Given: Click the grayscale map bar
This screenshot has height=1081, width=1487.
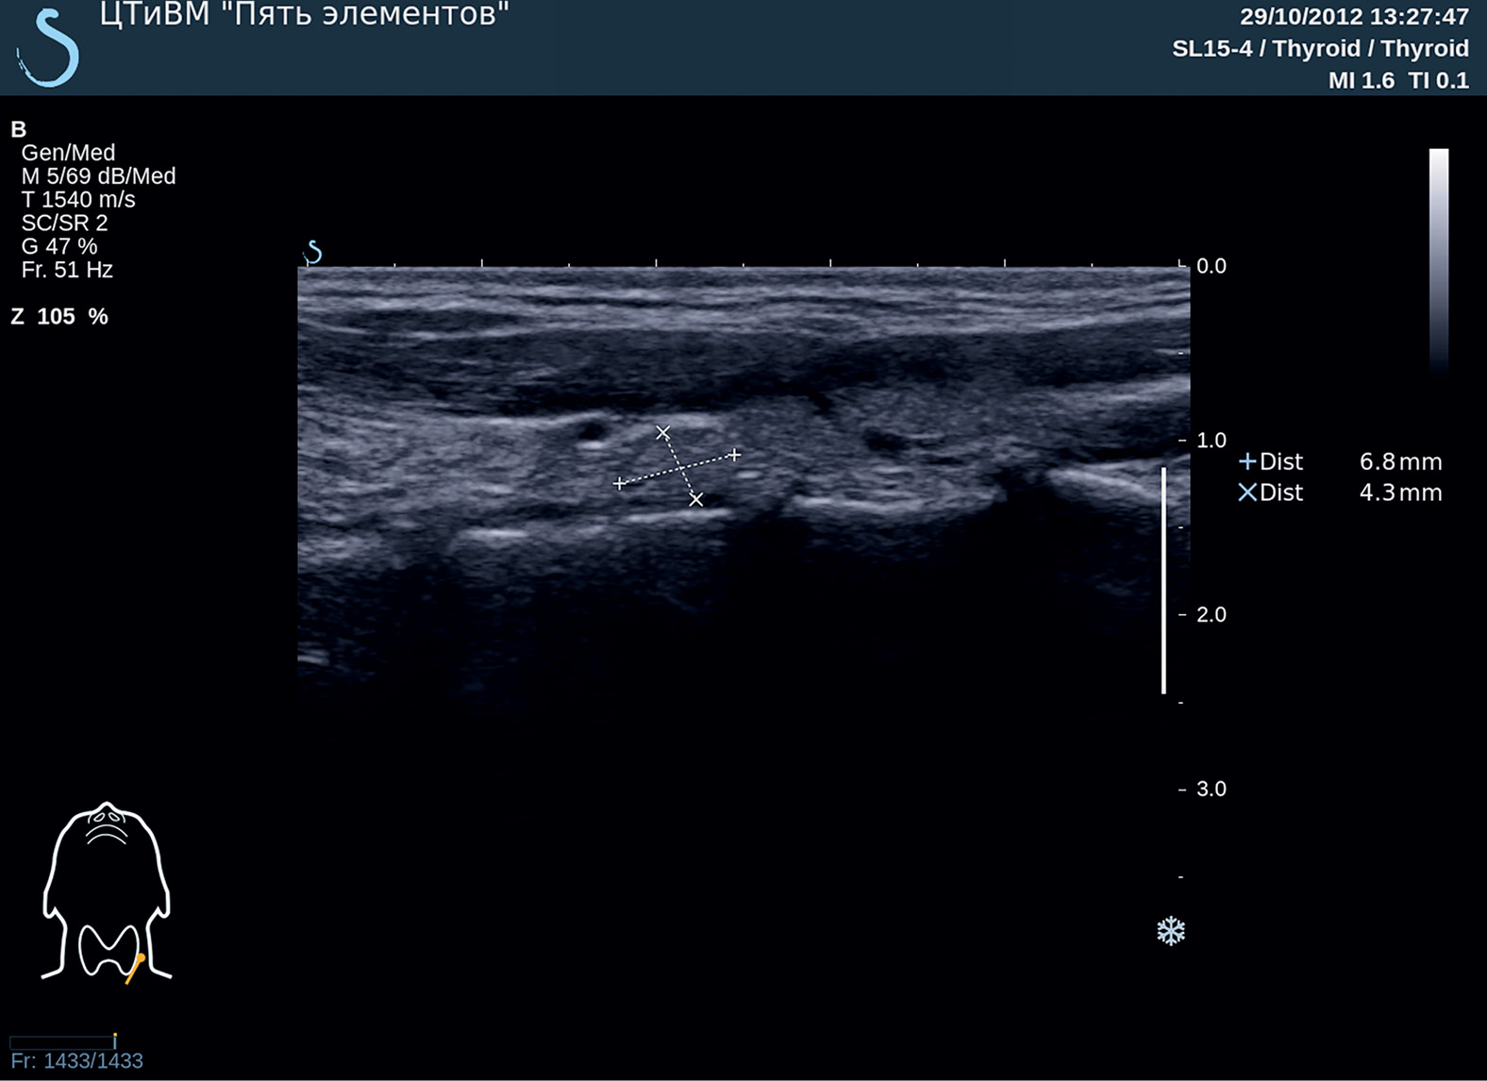Looking at the screenshot, I should coord(1438,259).
